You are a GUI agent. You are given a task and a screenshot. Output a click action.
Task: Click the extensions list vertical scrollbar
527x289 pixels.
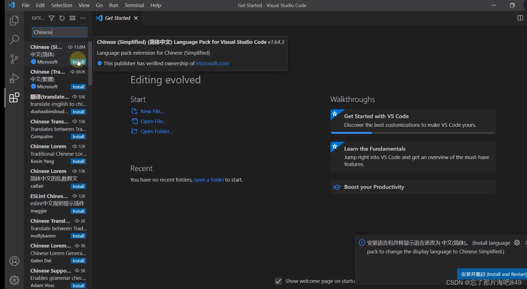point(90,64)
